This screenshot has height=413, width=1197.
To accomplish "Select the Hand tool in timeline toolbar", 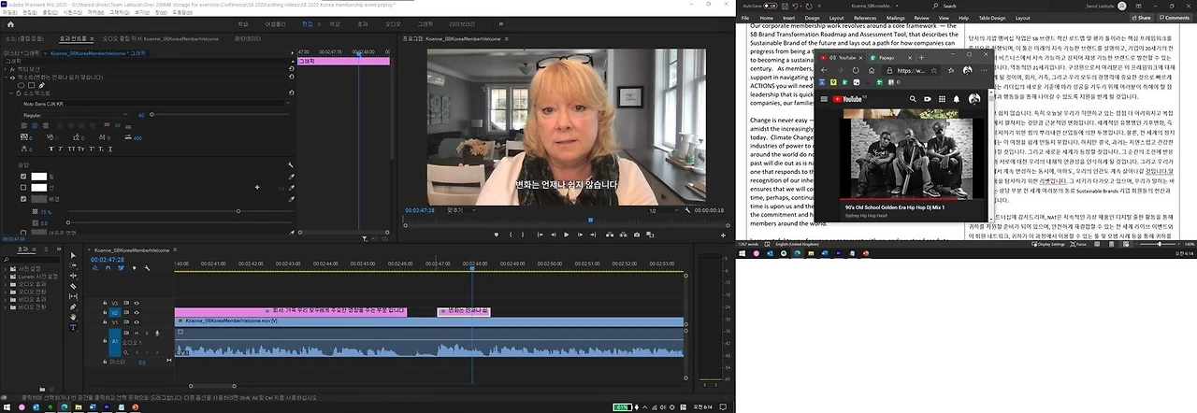I will click(73, 317).
